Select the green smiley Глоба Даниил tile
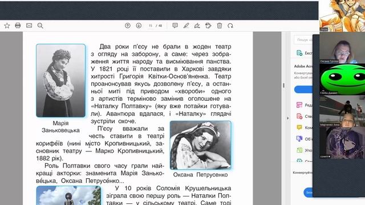This screenshot has height=205, width=365. point(342,79)
